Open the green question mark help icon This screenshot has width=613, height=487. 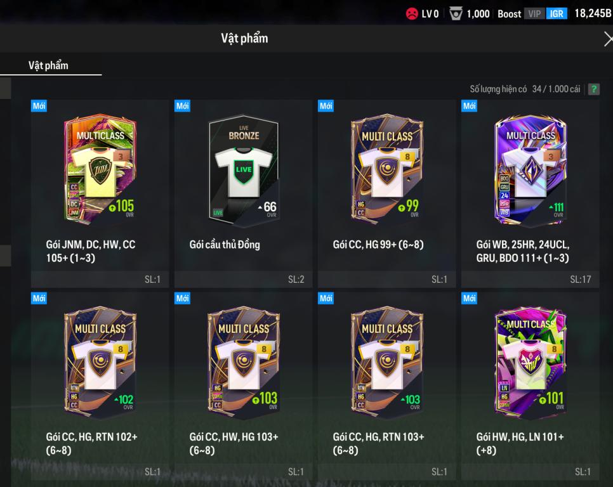[x=593, y=89]
